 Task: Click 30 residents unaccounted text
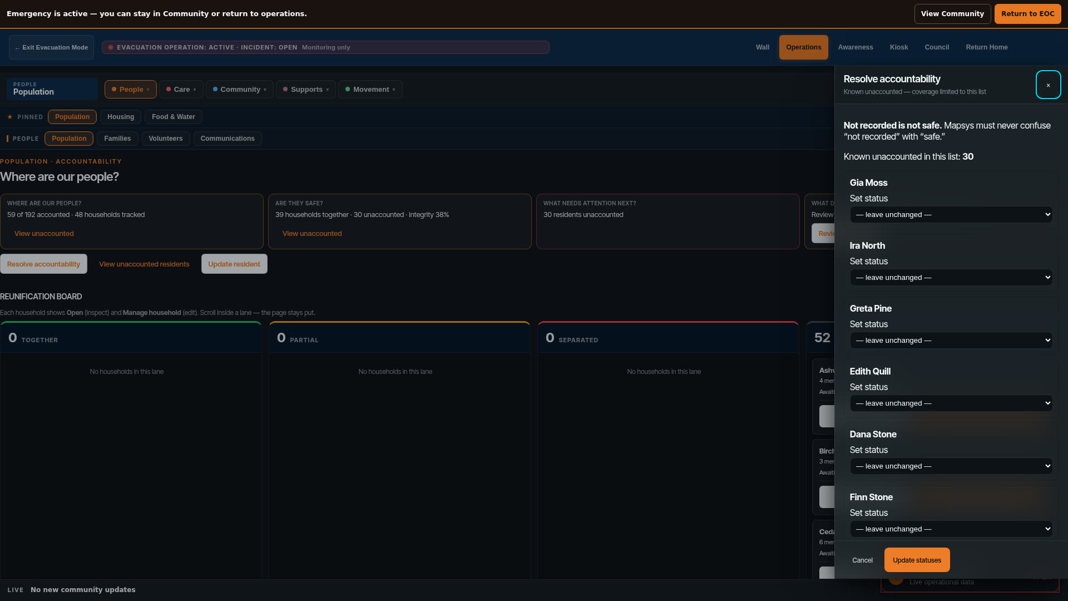point(583,215)
